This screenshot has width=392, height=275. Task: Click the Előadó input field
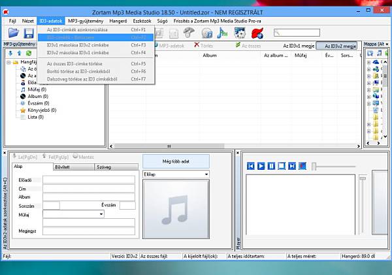click(89, 180)
